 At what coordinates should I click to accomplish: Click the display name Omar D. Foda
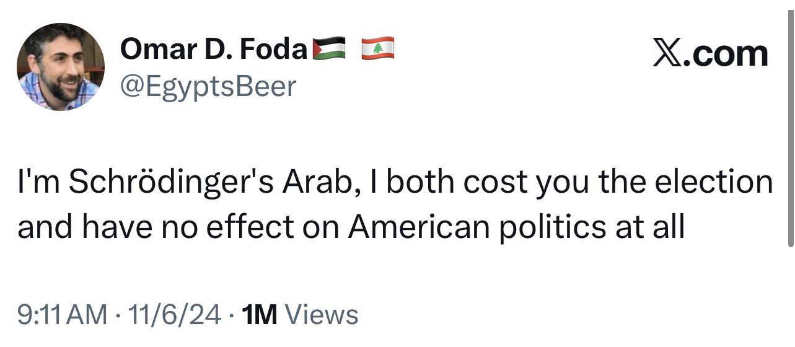point(214,49)
